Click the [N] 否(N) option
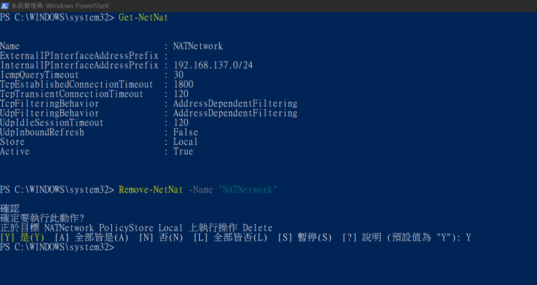 coord(161,237)
